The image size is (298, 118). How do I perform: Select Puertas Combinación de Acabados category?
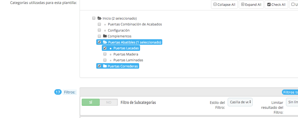135,24
